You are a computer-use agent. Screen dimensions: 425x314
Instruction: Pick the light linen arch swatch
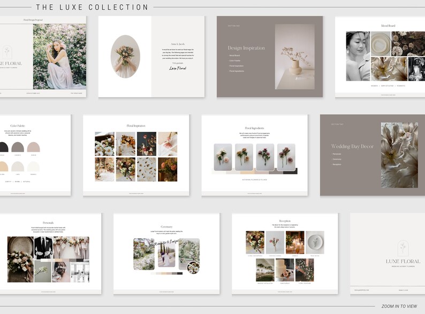pos(18,167)
